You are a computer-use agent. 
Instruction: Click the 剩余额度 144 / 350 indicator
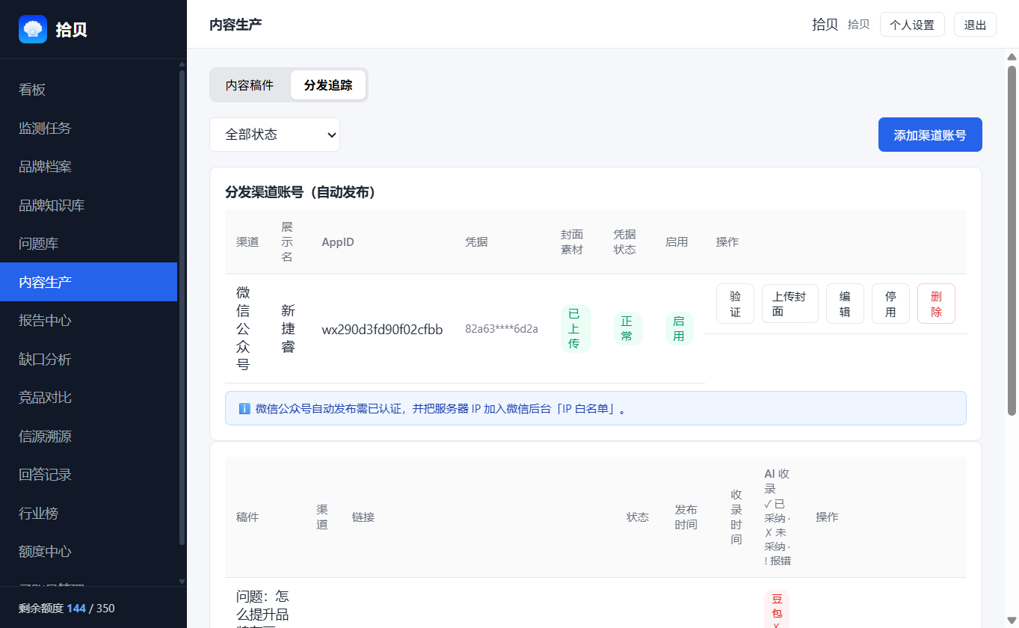click(67, 608)
